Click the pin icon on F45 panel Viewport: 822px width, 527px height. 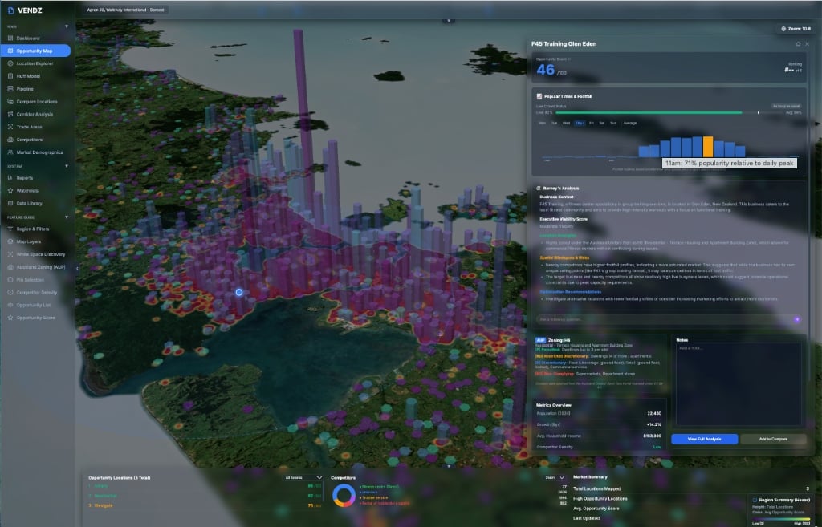pyautogui.click(x=799, y=44)
